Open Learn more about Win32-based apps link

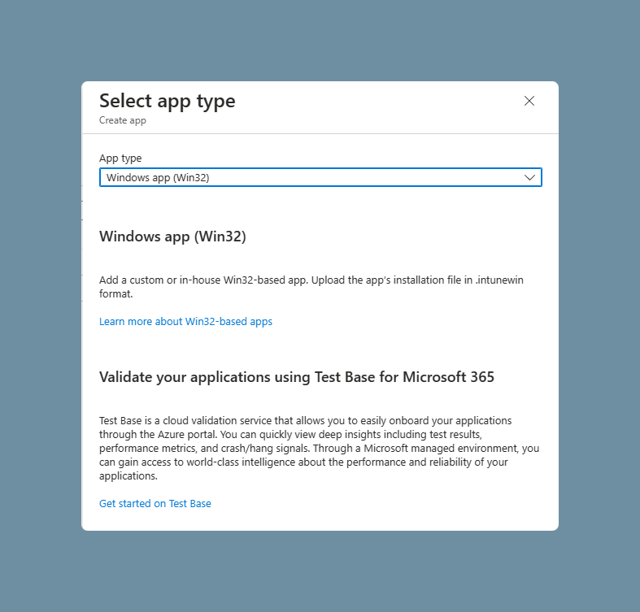pyautogui.click(x=185, y=322)
